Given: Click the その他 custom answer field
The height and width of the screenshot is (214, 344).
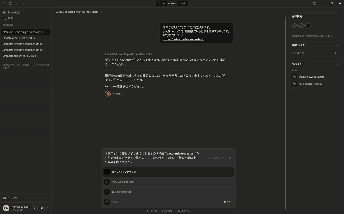Looking at the screenshot, I should 165,202.
